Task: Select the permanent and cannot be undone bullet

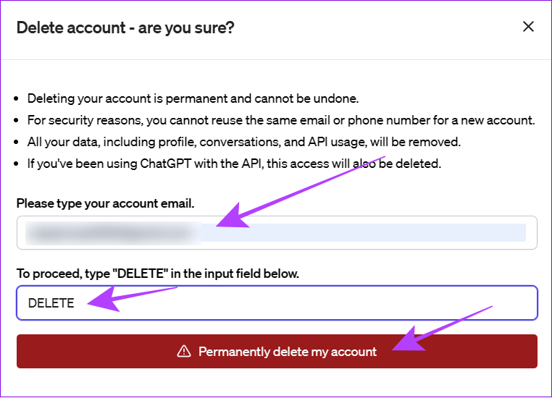Action: click(193, 98)
